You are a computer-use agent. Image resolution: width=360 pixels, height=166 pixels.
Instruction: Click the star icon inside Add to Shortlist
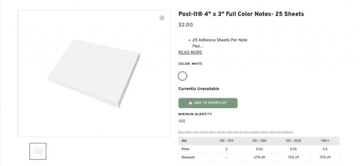(191, 103)
